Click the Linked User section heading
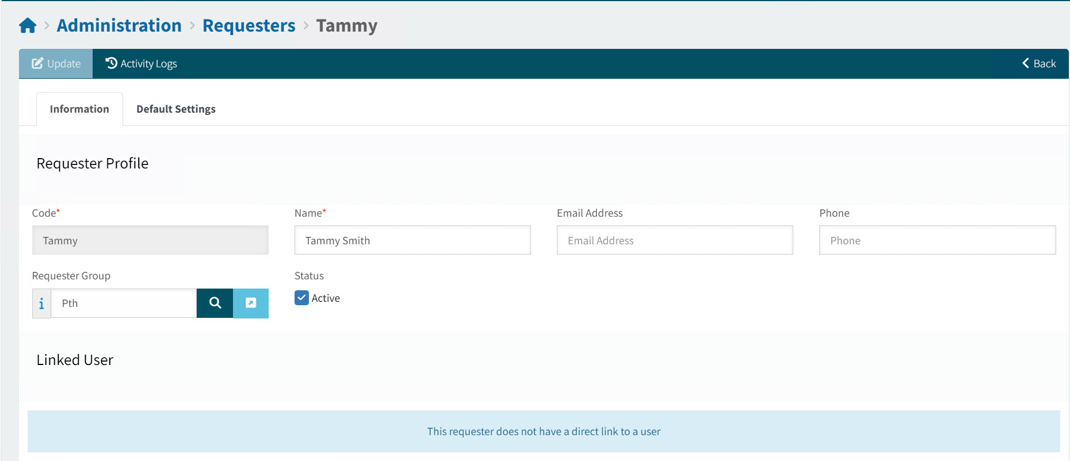 click(x=75, y=360)
